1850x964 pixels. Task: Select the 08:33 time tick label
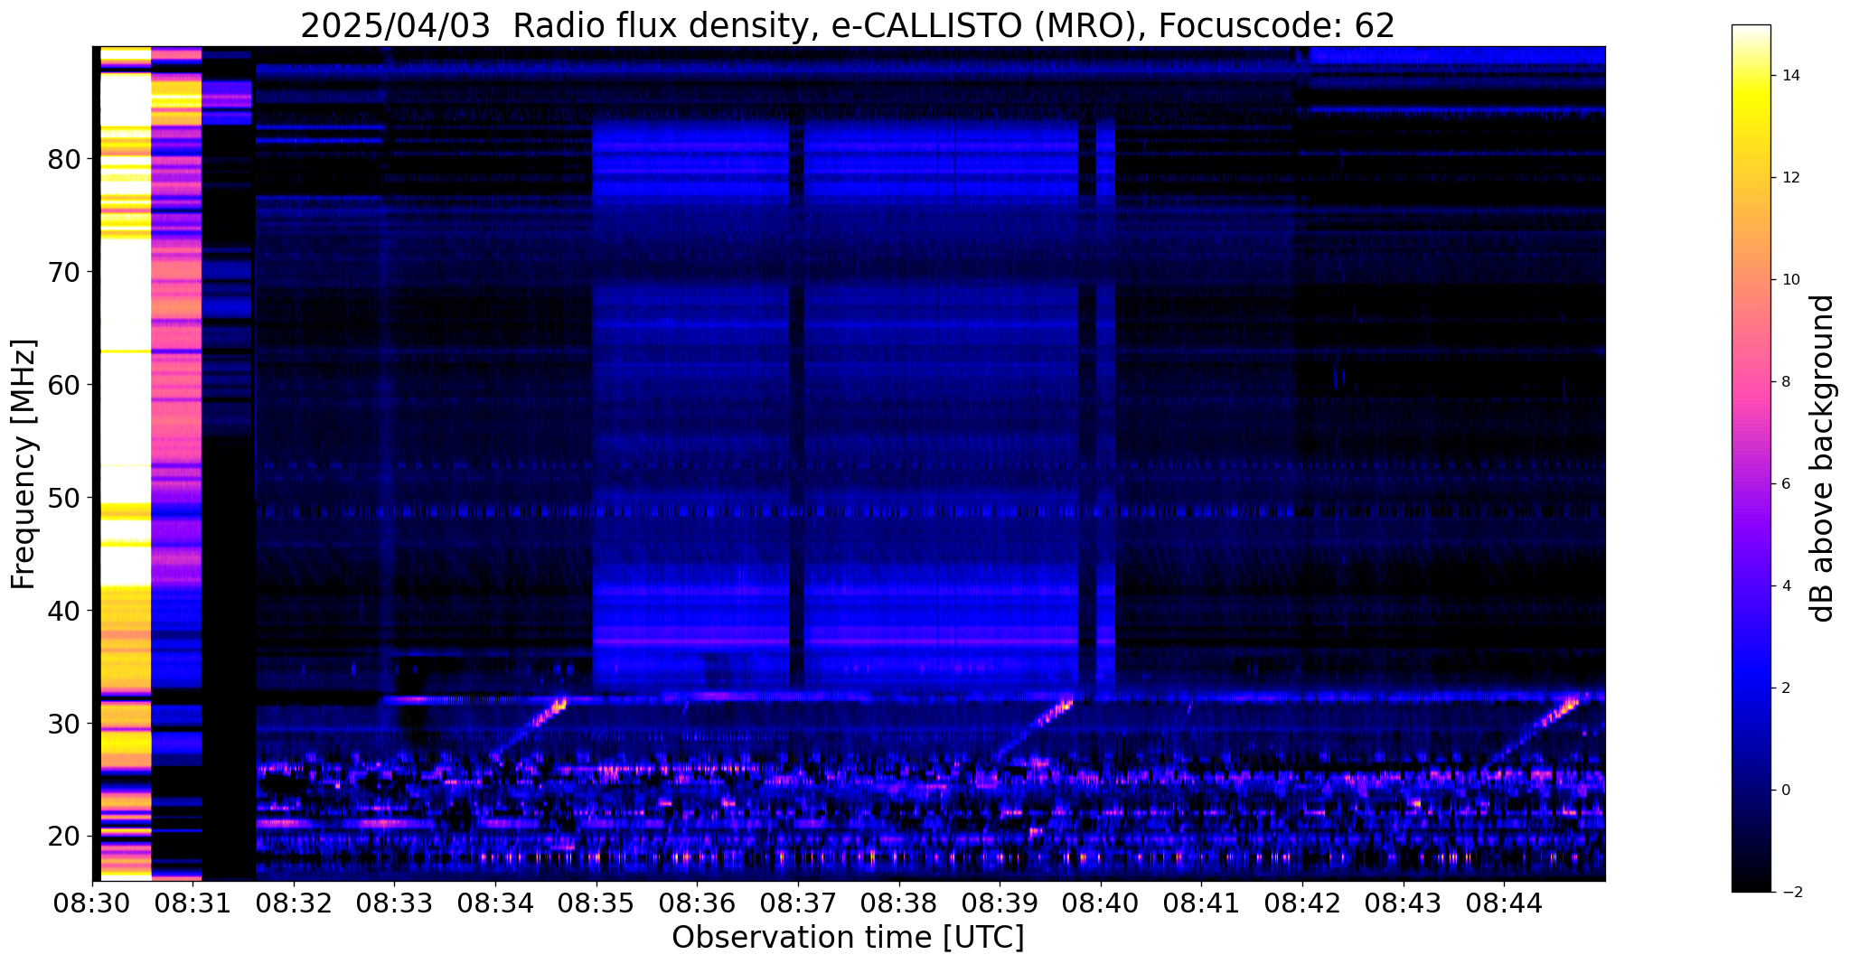click(394, 903)
